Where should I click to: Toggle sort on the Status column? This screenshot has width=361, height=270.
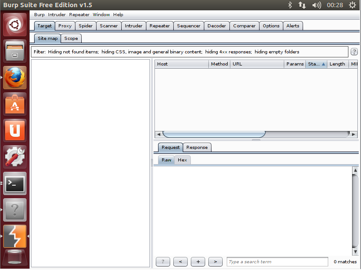point(317,64)
